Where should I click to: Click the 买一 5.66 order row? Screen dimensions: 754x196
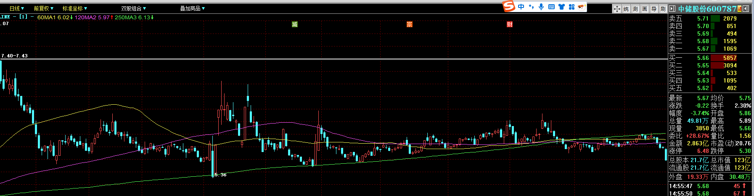coord(711,58)
